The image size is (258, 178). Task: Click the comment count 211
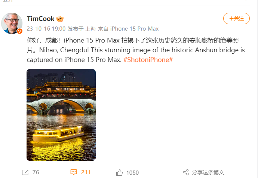pyautogui.click(x=86, y=172)
